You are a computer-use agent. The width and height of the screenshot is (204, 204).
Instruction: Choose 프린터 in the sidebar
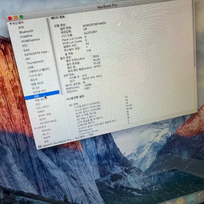43,119
